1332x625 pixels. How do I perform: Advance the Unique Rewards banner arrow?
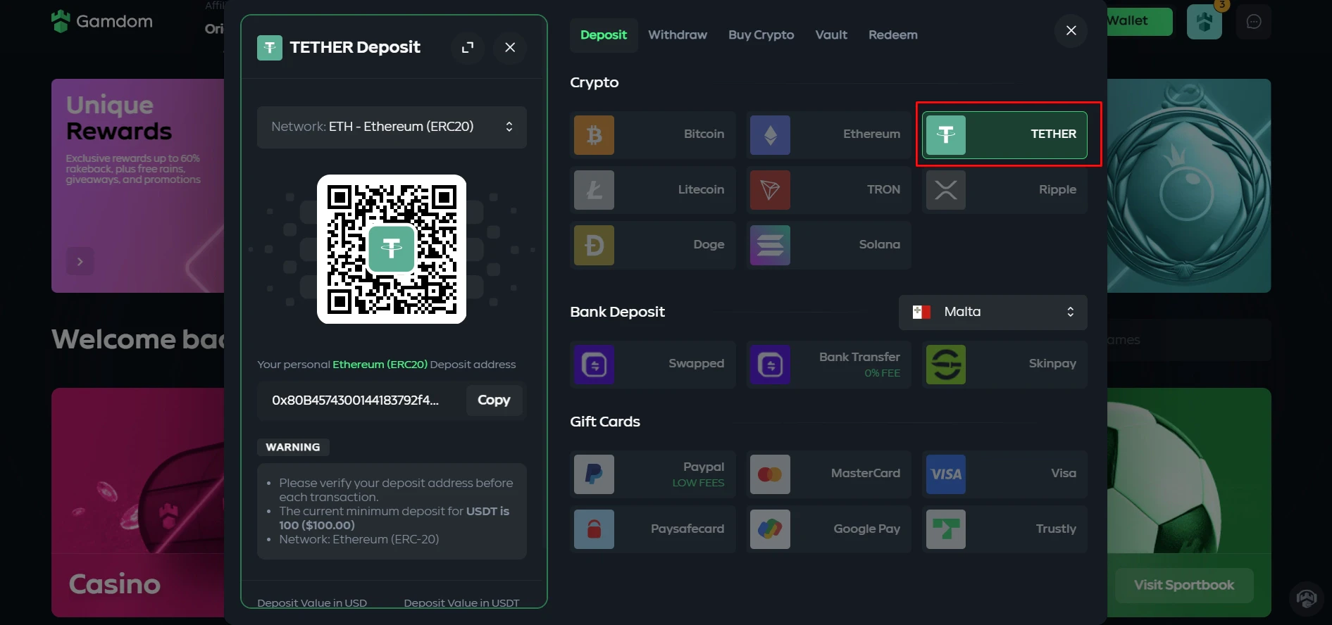(80, 261)
